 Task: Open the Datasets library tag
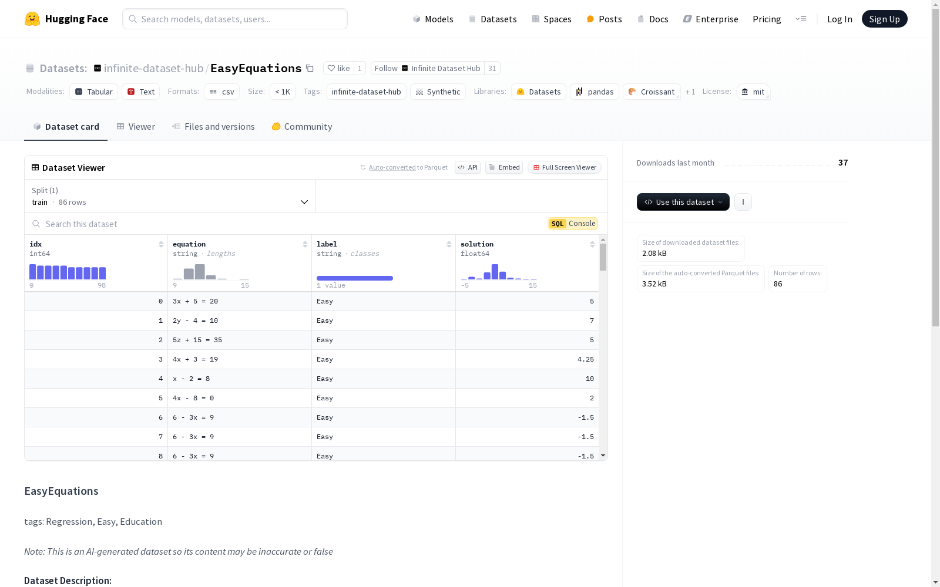539,92
